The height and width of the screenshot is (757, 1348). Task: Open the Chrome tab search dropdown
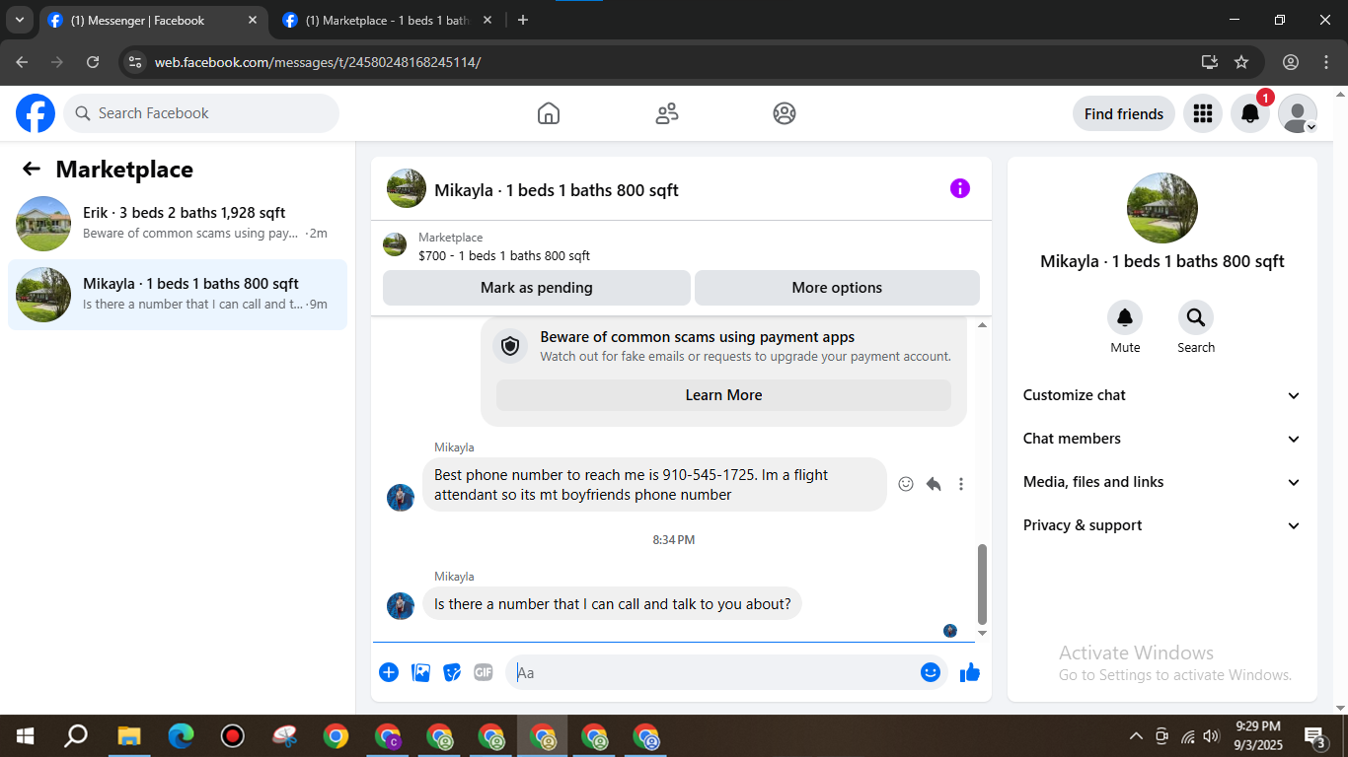(x=20, y=20)
